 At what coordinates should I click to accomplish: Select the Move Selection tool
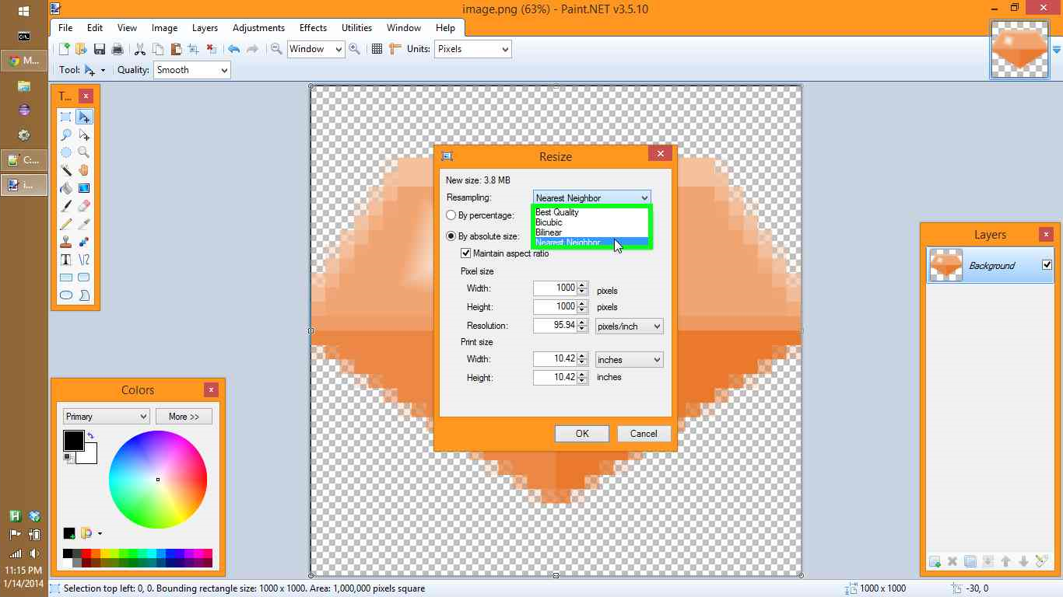point(84,135)
